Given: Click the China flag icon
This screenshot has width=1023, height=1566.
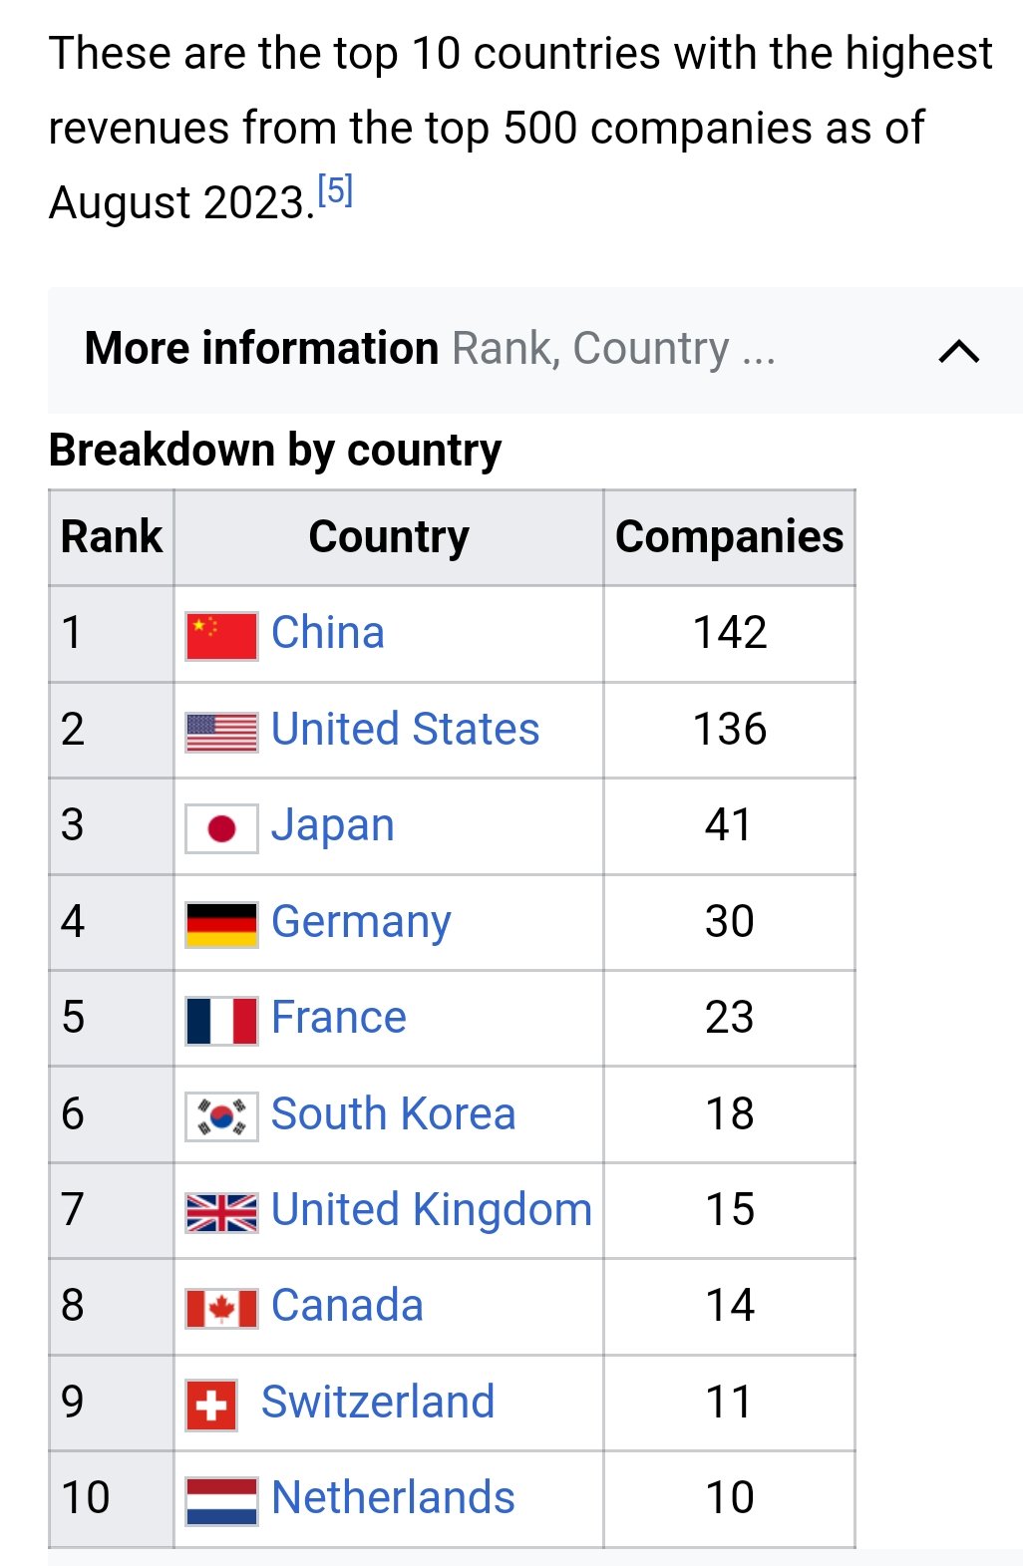Looking at the screenshot, I should pyautogui.click(x=221, y=636).
